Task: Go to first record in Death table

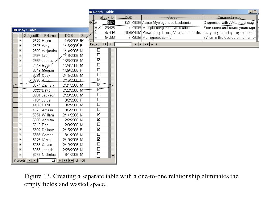Action: point(105,44)
